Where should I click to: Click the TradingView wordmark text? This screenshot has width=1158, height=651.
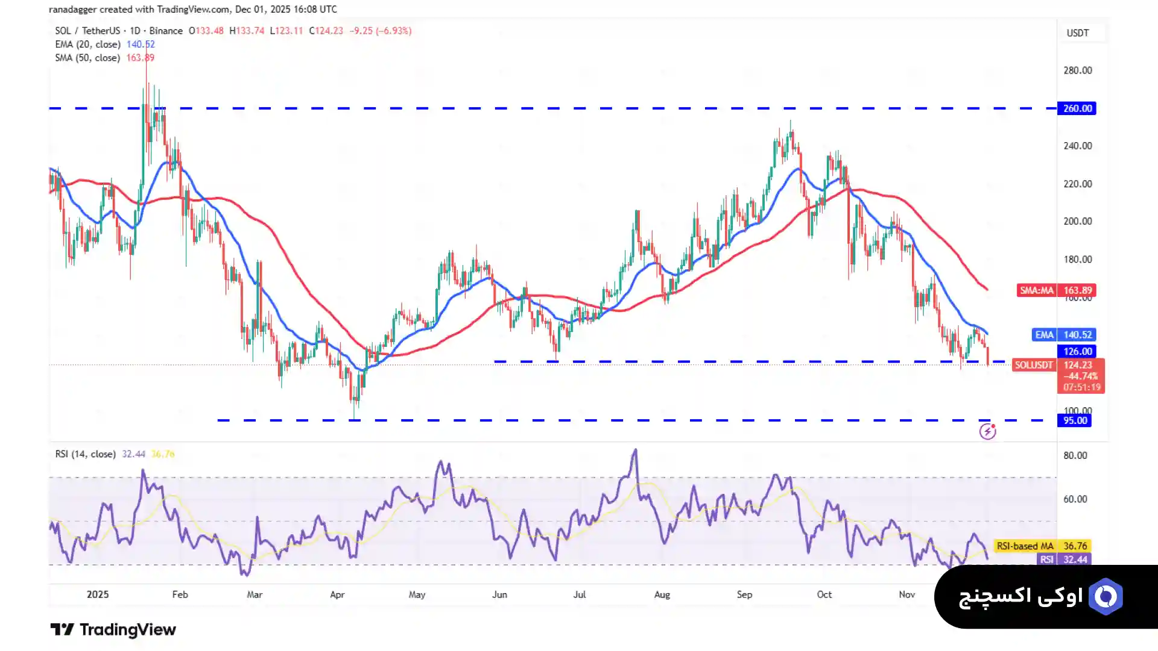point(128,630)
